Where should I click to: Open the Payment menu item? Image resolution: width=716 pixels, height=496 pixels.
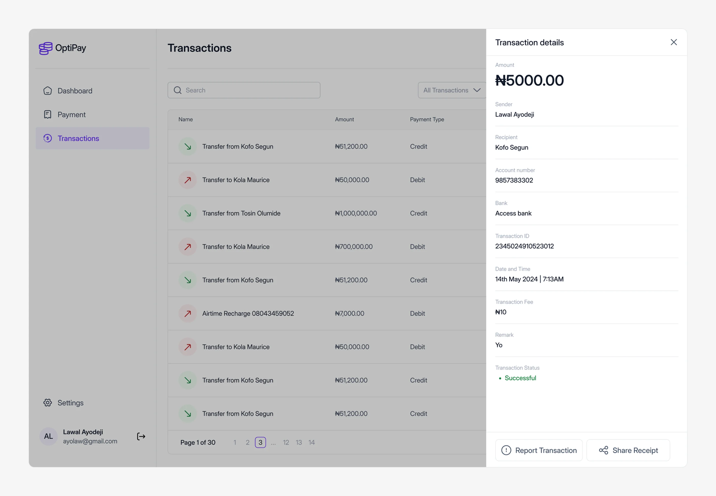coord(92,114)
